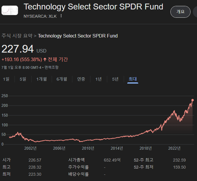The image size is (197, 181).
Task: Open the three-dot menu beside NYSEARCA: XLK
Action: click(61, 16)
